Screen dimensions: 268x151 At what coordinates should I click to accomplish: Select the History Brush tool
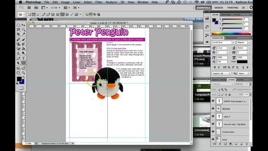click(23, 44)
